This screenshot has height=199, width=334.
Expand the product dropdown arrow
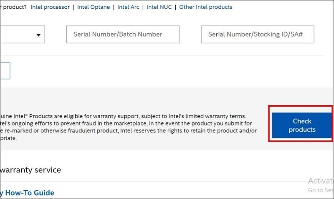pyautogui.click(x=39, y=35)
